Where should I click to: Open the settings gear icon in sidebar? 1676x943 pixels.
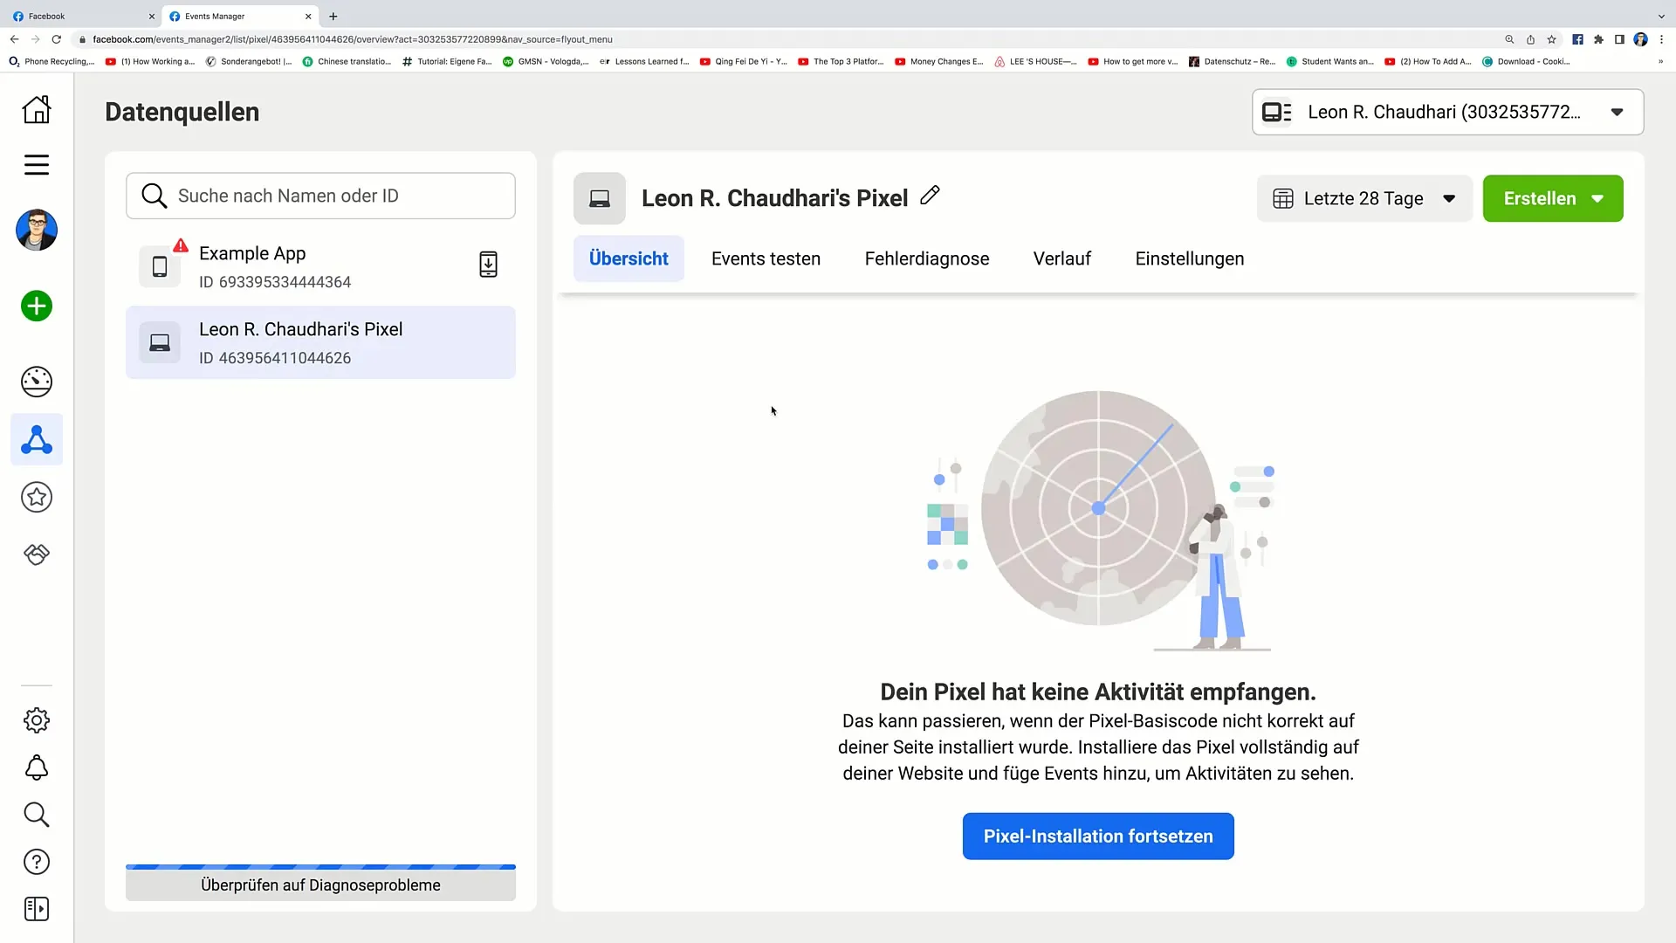[37, 719]
